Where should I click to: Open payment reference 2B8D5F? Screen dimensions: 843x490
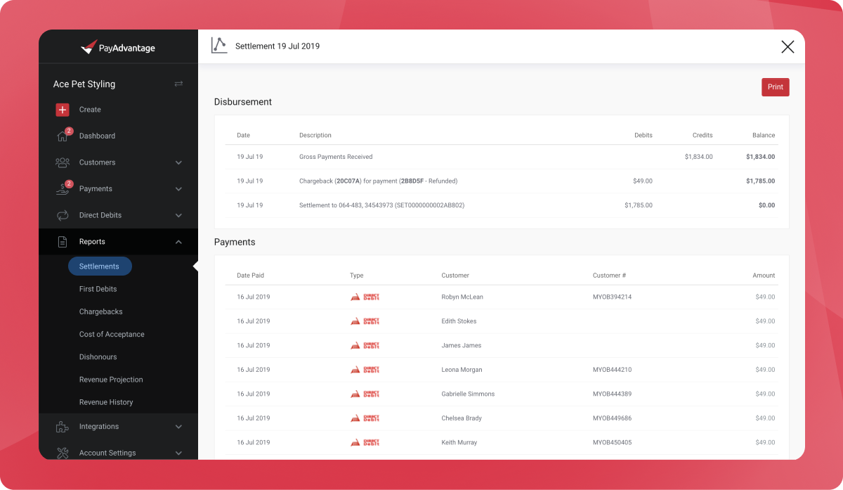413,181
